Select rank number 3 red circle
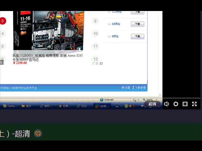This screenshot has width=202, height=151. point(3,21)
